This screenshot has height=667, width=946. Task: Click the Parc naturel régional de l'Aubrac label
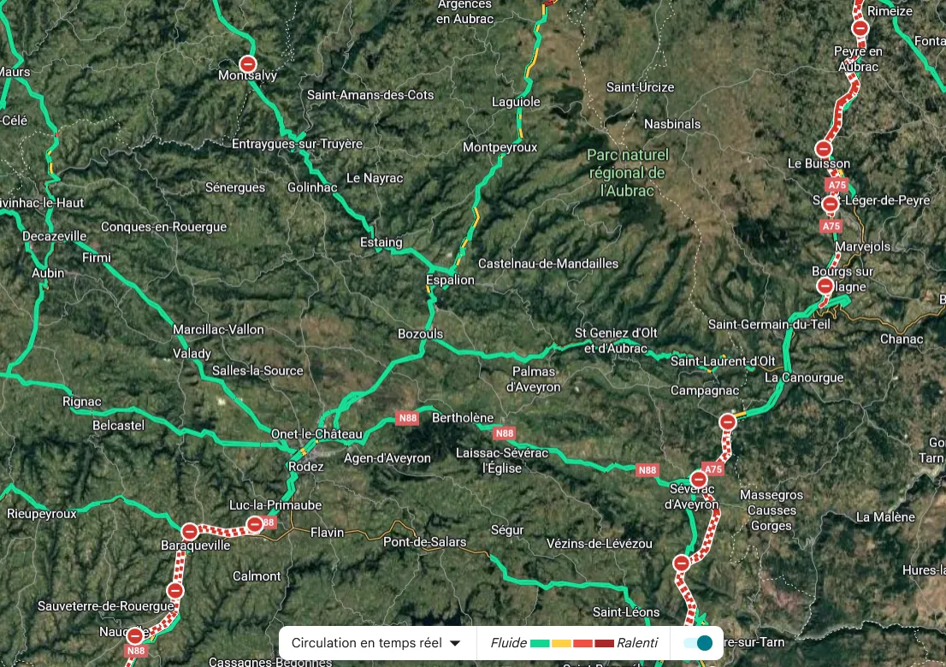coord(628,173)
